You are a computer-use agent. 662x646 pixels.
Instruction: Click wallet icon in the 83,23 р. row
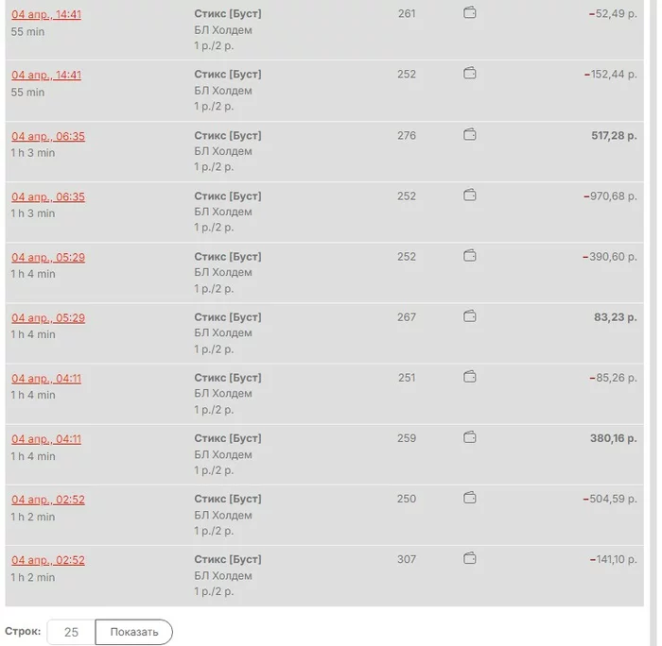tap(470, 316)
